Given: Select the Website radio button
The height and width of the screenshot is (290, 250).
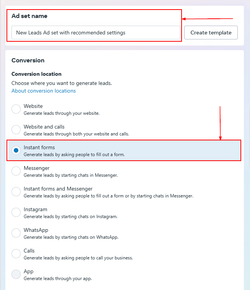Looking at the screenshot, I should coord(16,109).
